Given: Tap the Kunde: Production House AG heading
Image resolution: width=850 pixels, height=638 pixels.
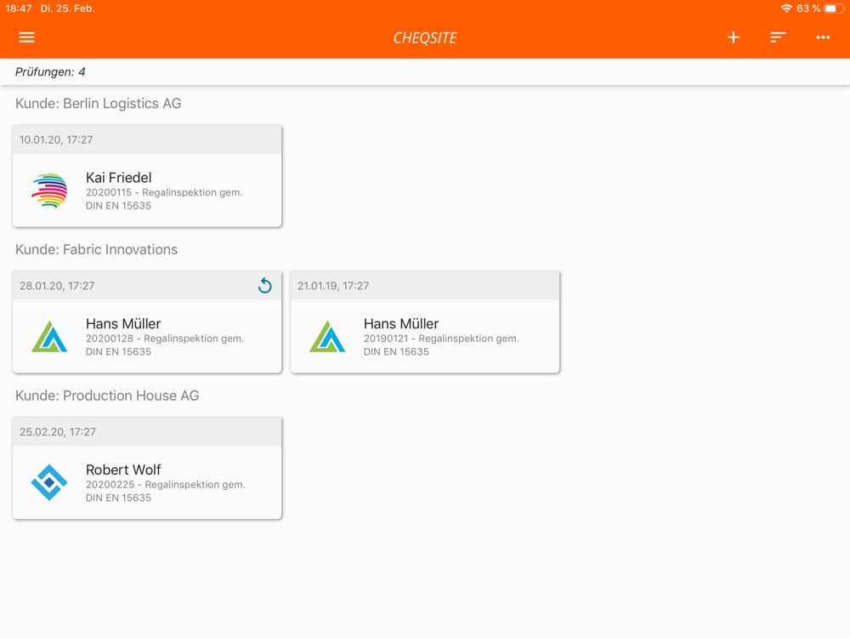Looking at the screenshot, I should (x=107, y=396).
